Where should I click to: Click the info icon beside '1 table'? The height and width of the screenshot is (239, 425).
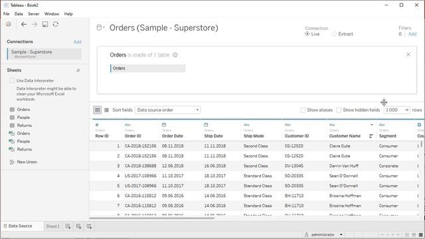(175, 55)
